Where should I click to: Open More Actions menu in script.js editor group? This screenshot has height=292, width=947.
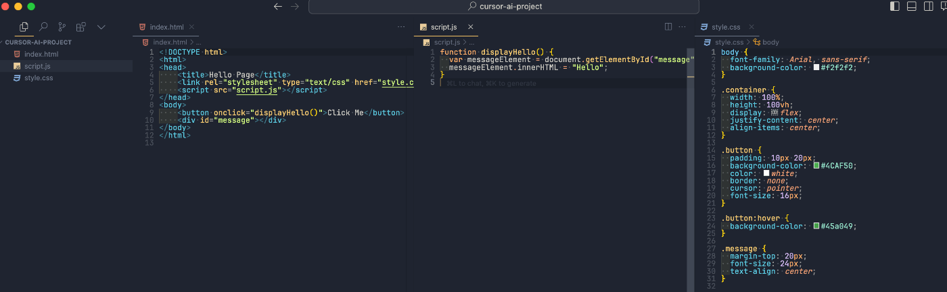tap(683, 27)
